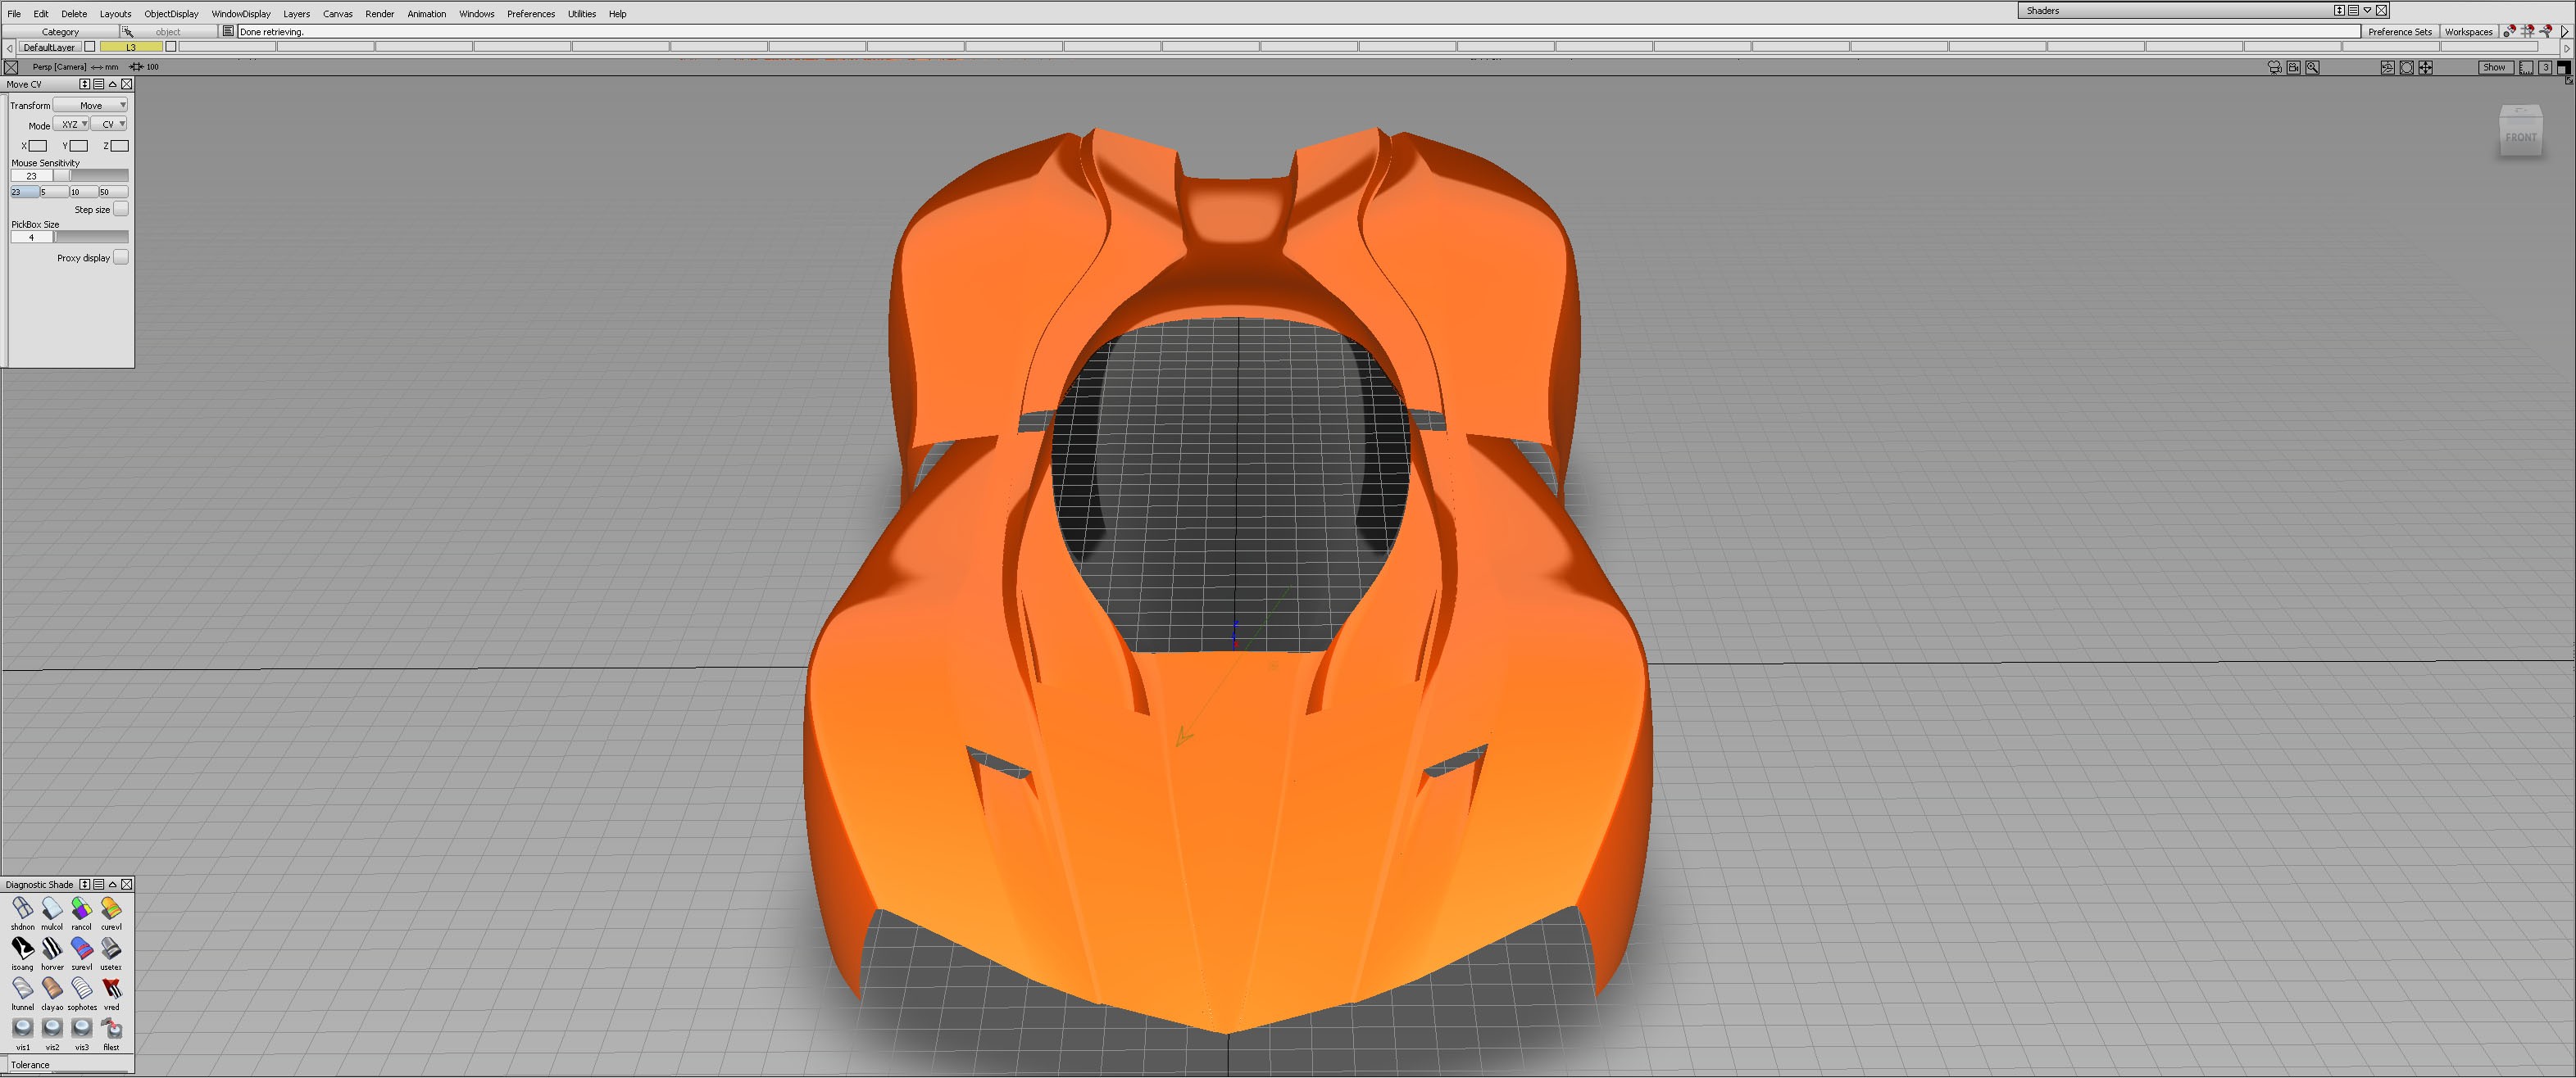Click the horver stripes shader icon

(x=52, y=948)
